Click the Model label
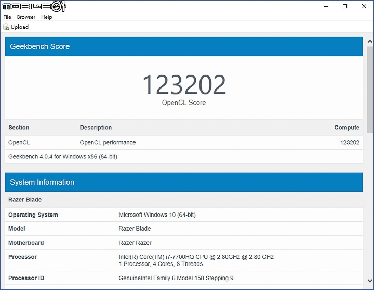The height and width of the screenshot is (290, 374). [x=17, y=229]
